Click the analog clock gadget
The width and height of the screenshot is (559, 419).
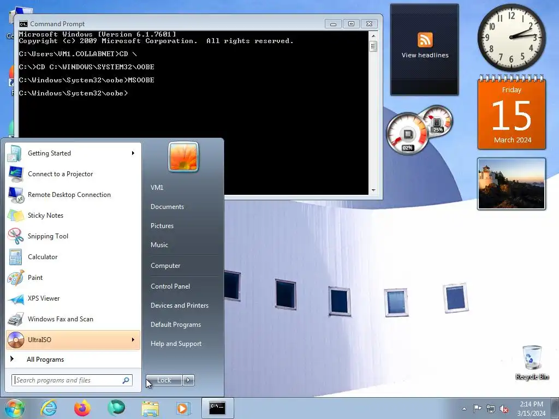(512, 37)
